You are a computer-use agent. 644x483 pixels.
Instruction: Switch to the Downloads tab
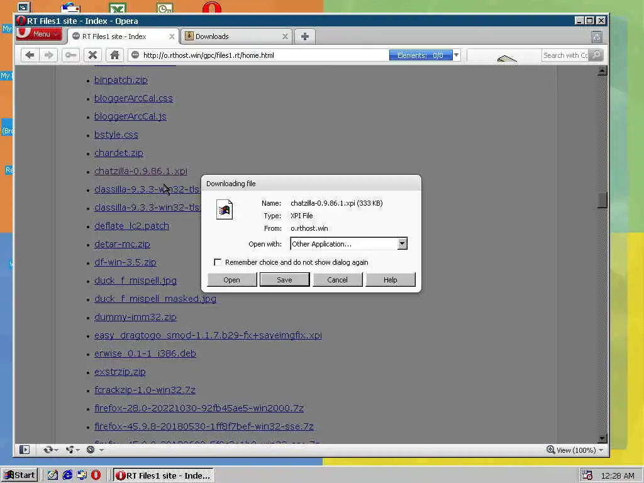click(236, 36)
